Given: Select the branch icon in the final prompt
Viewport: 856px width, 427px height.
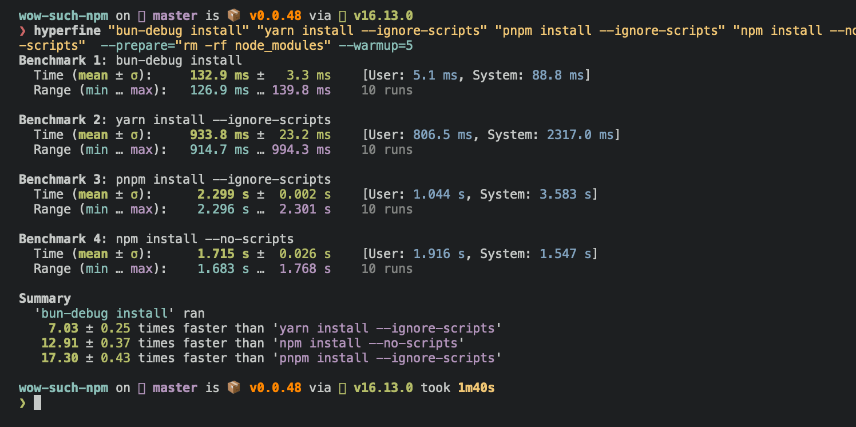Looking at the screenshot, I should click(141, 388).
